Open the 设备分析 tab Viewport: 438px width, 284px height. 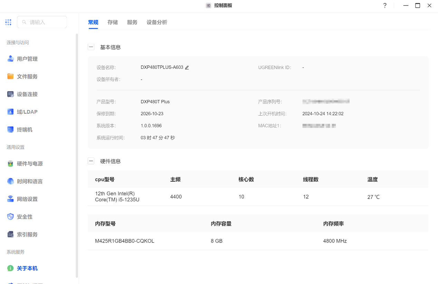point(156,22)
